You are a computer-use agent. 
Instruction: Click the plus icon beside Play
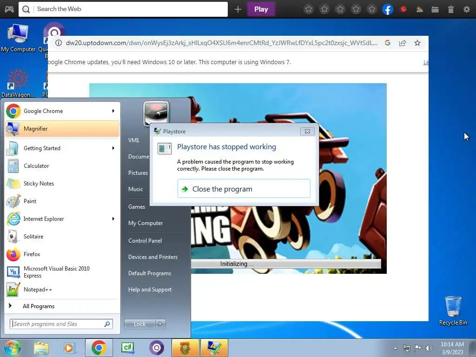pos(238,9)
